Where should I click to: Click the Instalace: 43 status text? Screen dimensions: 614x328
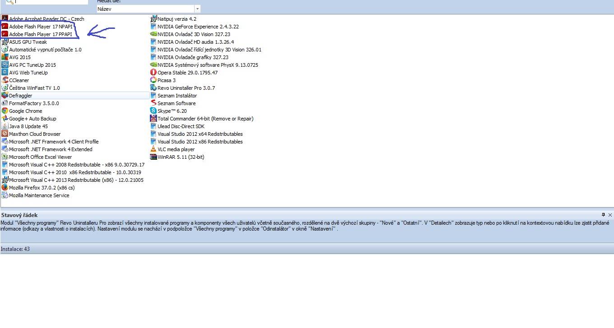[x=15, y=249]
